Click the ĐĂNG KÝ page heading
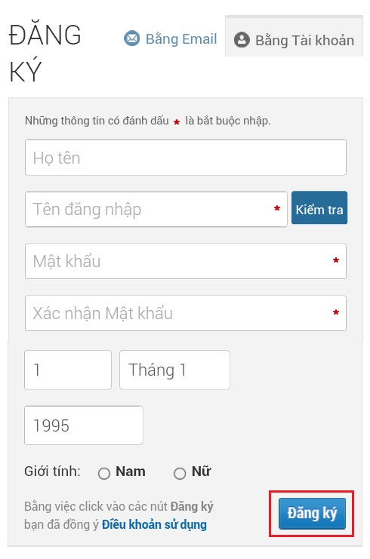 [45, 53]
